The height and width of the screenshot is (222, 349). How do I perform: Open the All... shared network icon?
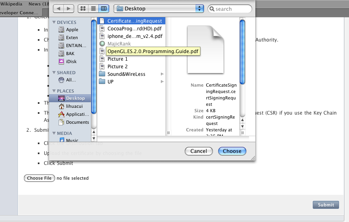[x=61, y=80]
